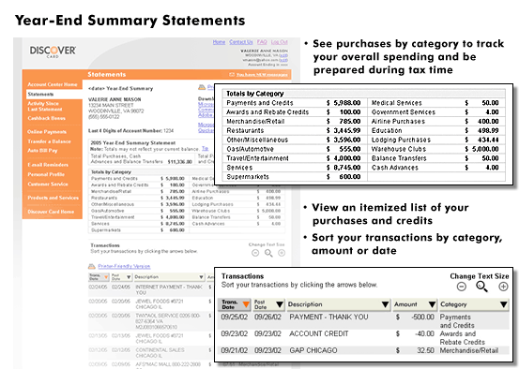Open Customer Service in sidebar

coord(48,184)
